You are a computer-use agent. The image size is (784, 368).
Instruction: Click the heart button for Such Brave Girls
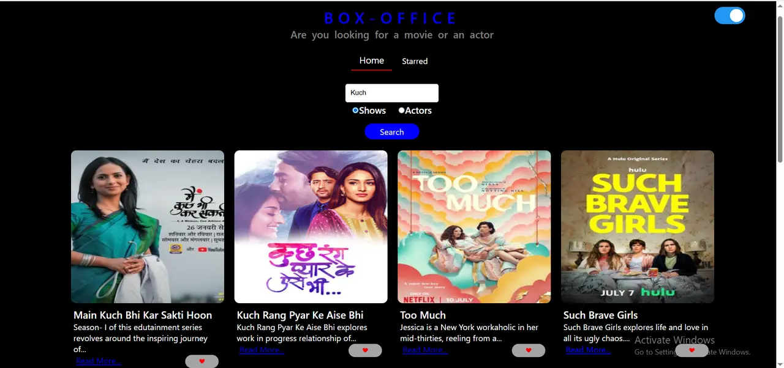point(692,350)
